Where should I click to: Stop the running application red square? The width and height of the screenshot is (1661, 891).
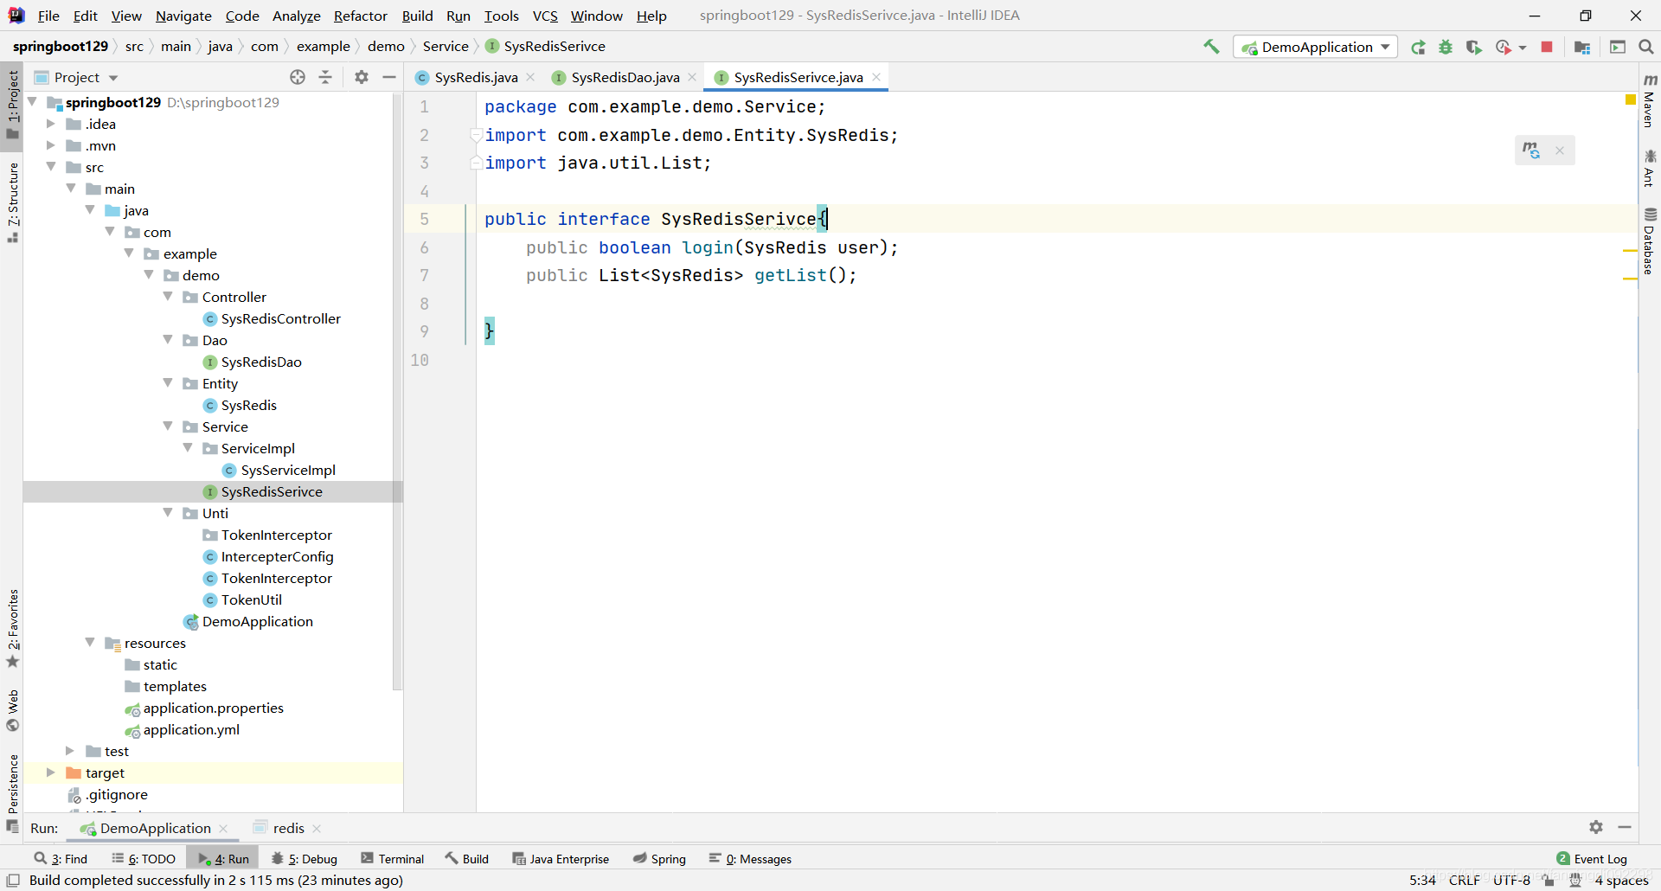click(x=1547, y=47)
